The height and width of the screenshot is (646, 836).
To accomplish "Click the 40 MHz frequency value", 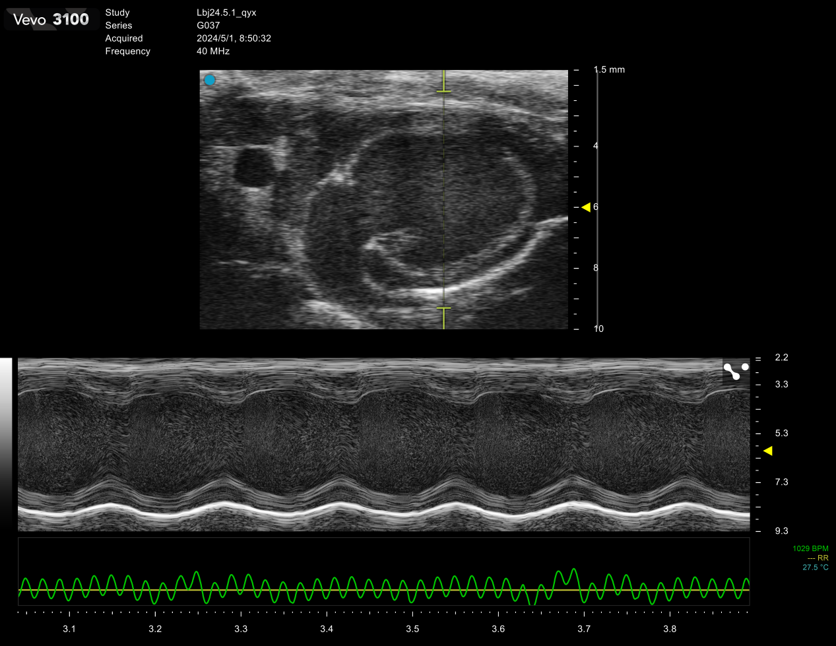I will [213, 51].
